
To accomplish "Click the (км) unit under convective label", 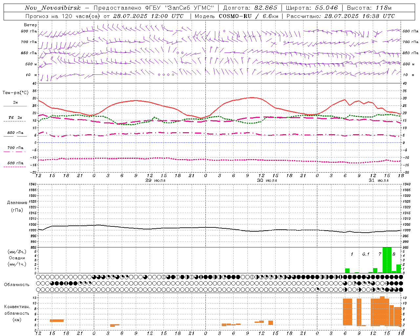I will pos(17,320).
